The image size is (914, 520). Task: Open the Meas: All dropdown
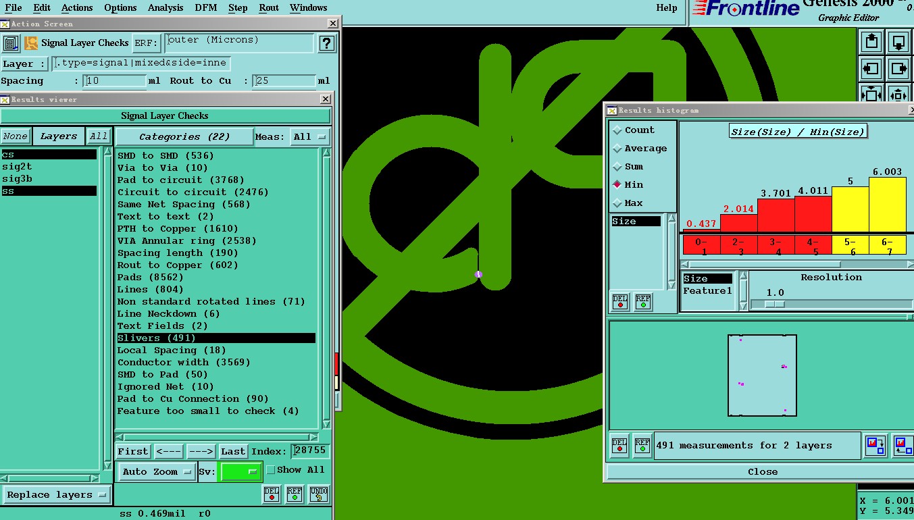(310, 137)
